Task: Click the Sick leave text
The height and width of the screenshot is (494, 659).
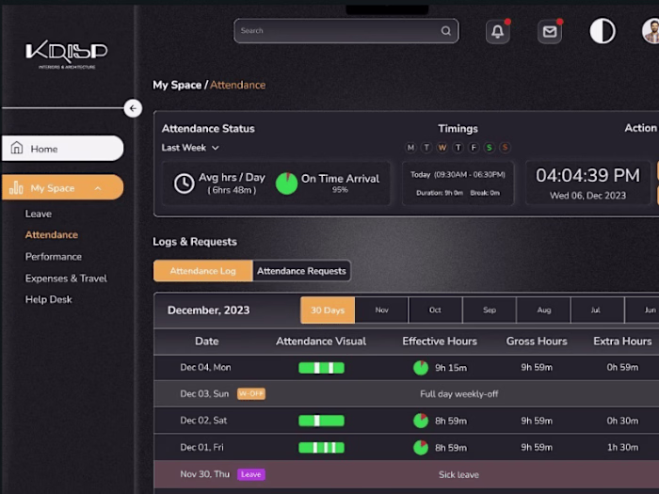Action: [x=458, y=474]
